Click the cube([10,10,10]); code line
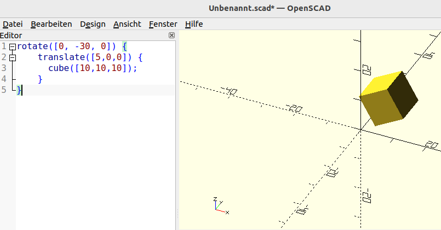The image size is (441, 230). [93, 68]
